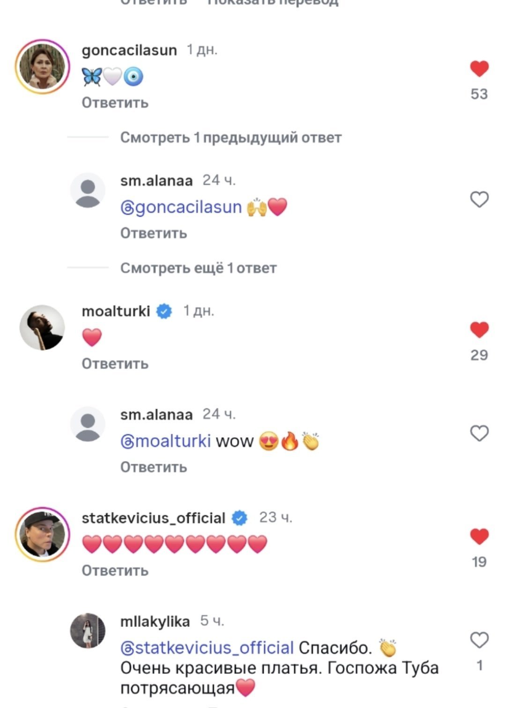
Task: Expand 'Смотреть ещё 1 ответ'
Action: [x=198, y=268]
